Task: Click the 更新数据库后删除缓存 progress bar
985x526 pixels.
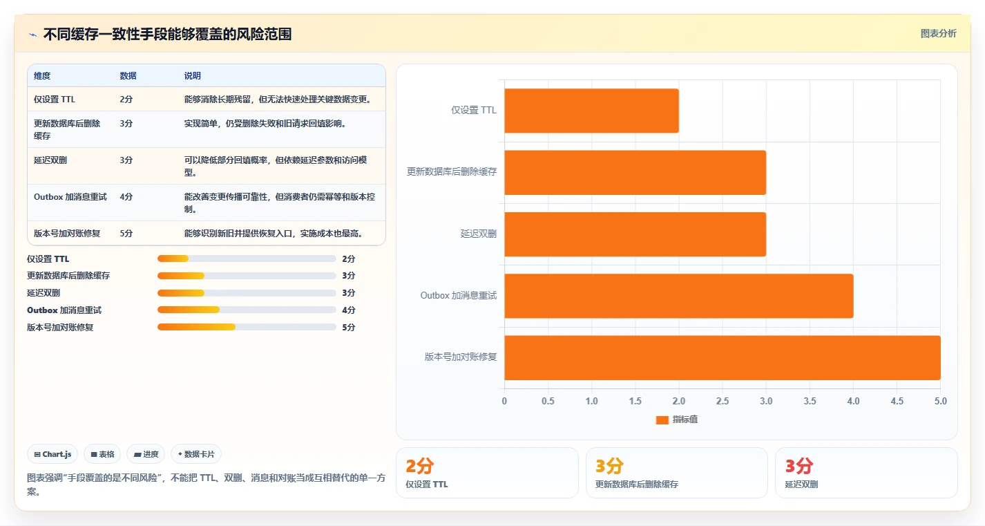Action: (x=247, y=275)
